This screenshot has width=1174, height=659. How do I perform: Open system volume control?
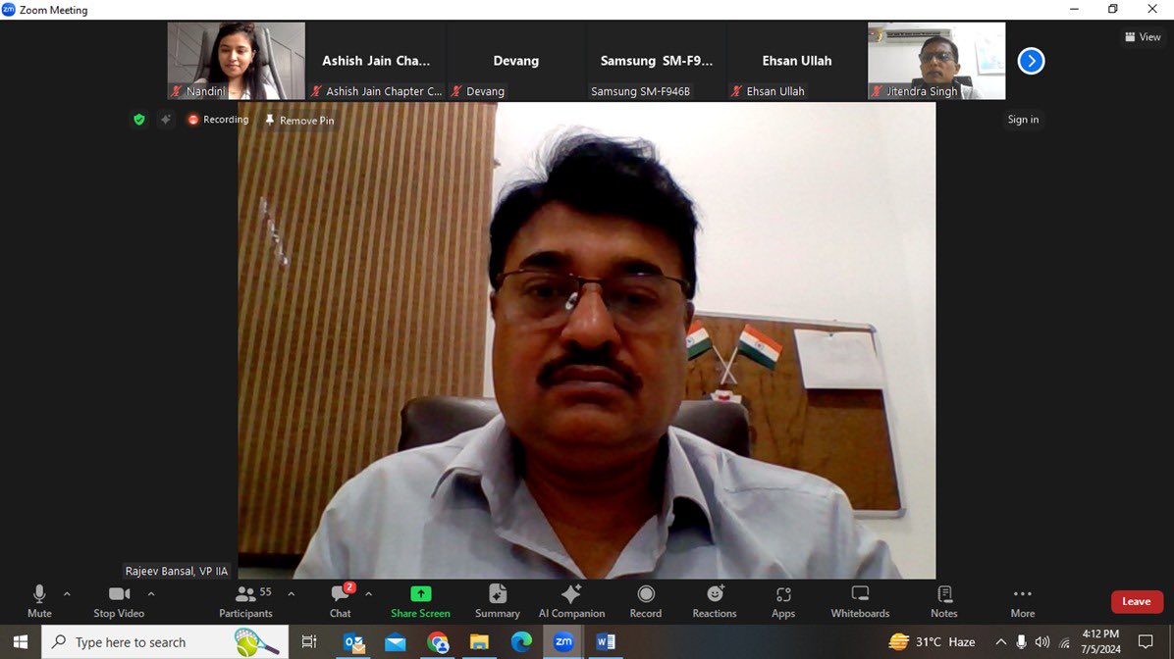1042,641
